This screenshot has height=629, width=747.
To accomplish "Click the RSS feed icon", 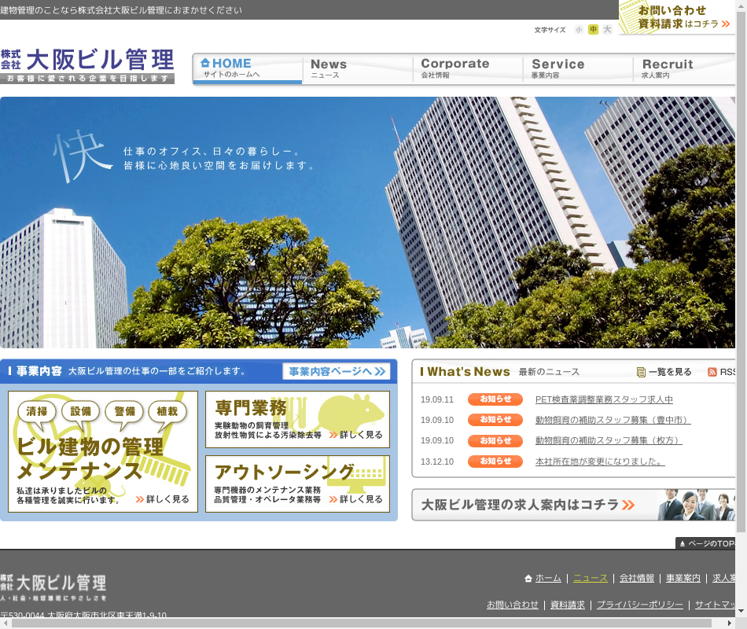I will coord(712,372).
